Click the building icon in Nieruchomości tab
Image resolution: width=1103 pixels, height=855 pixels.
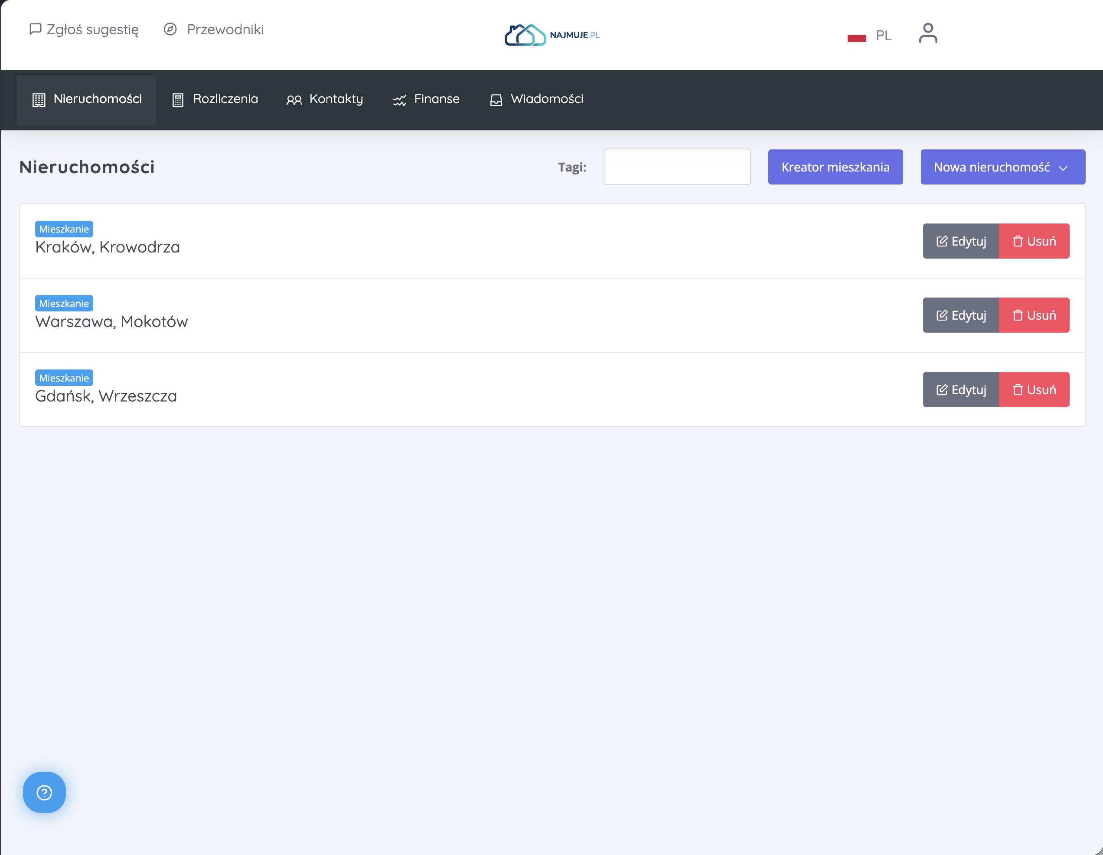click(39, 100)
